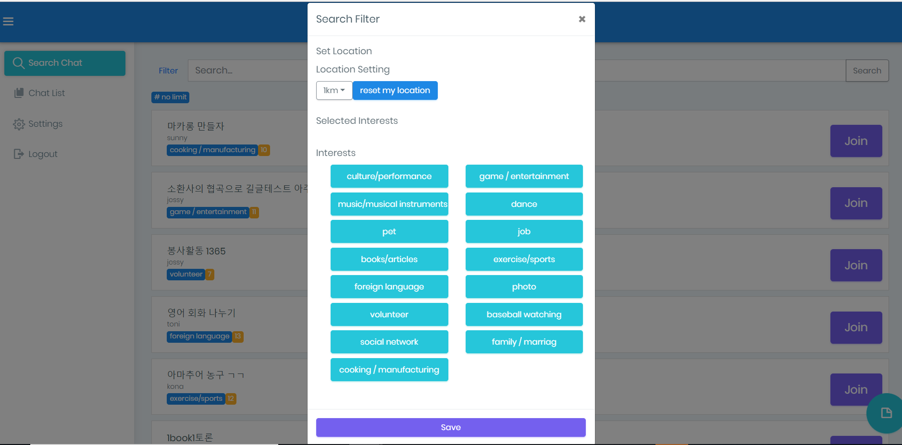The image size is (902, 445).
Task: Click the Chat List icon
Action: tap(19, 93)
